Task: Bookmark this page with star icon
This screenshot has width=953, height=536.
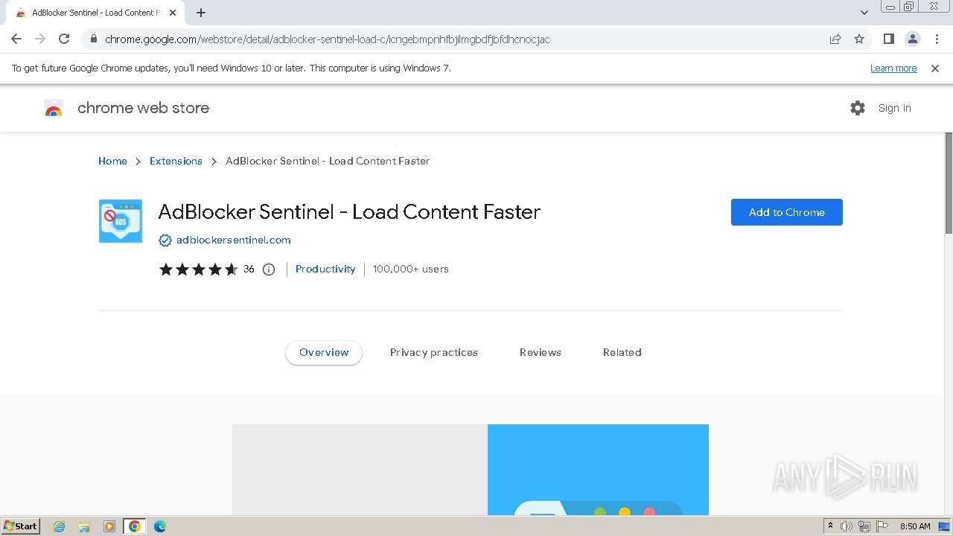Action: pyautogui.click(x=859, y=39)
